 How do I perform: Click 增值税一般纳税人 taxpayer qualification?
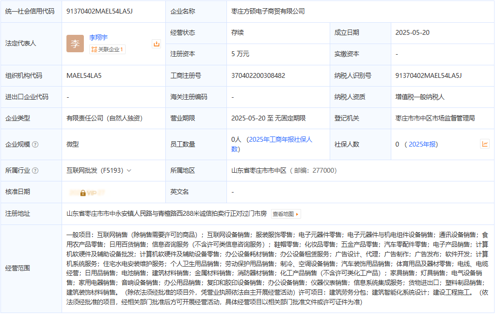tap(420, 97)
